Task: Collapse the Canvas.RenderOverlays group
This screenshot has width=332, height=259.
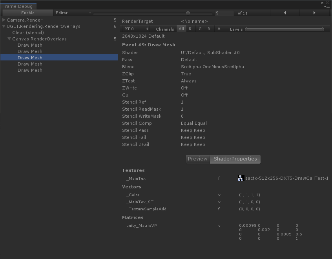Action: (x=9, y=39)
